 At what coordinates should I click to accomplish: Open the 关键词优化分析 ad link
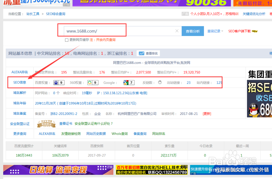coord(254,14)
